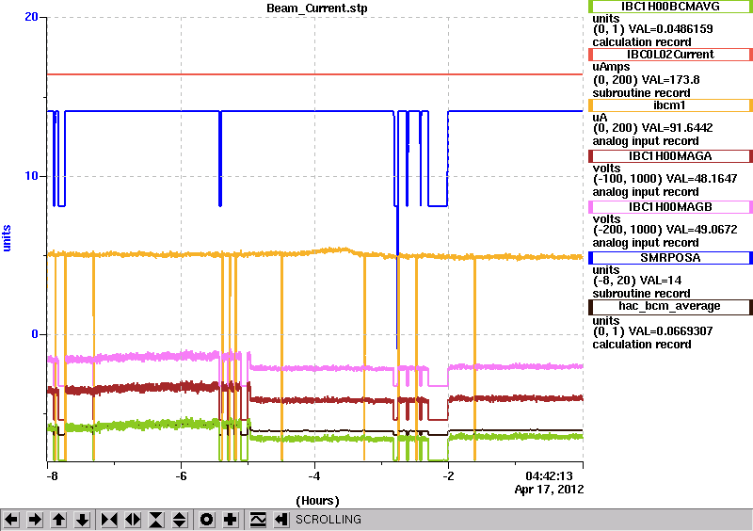Pan the plot left with left arrow
This screenshot has height=531, width=753.
[11, 520]
